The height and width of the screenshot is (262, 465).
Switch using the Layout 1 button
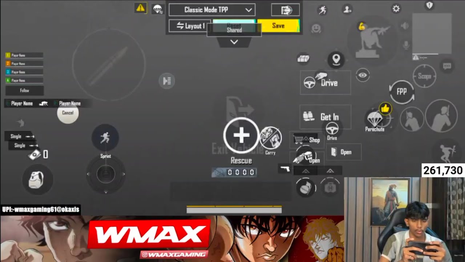point(190,26)
